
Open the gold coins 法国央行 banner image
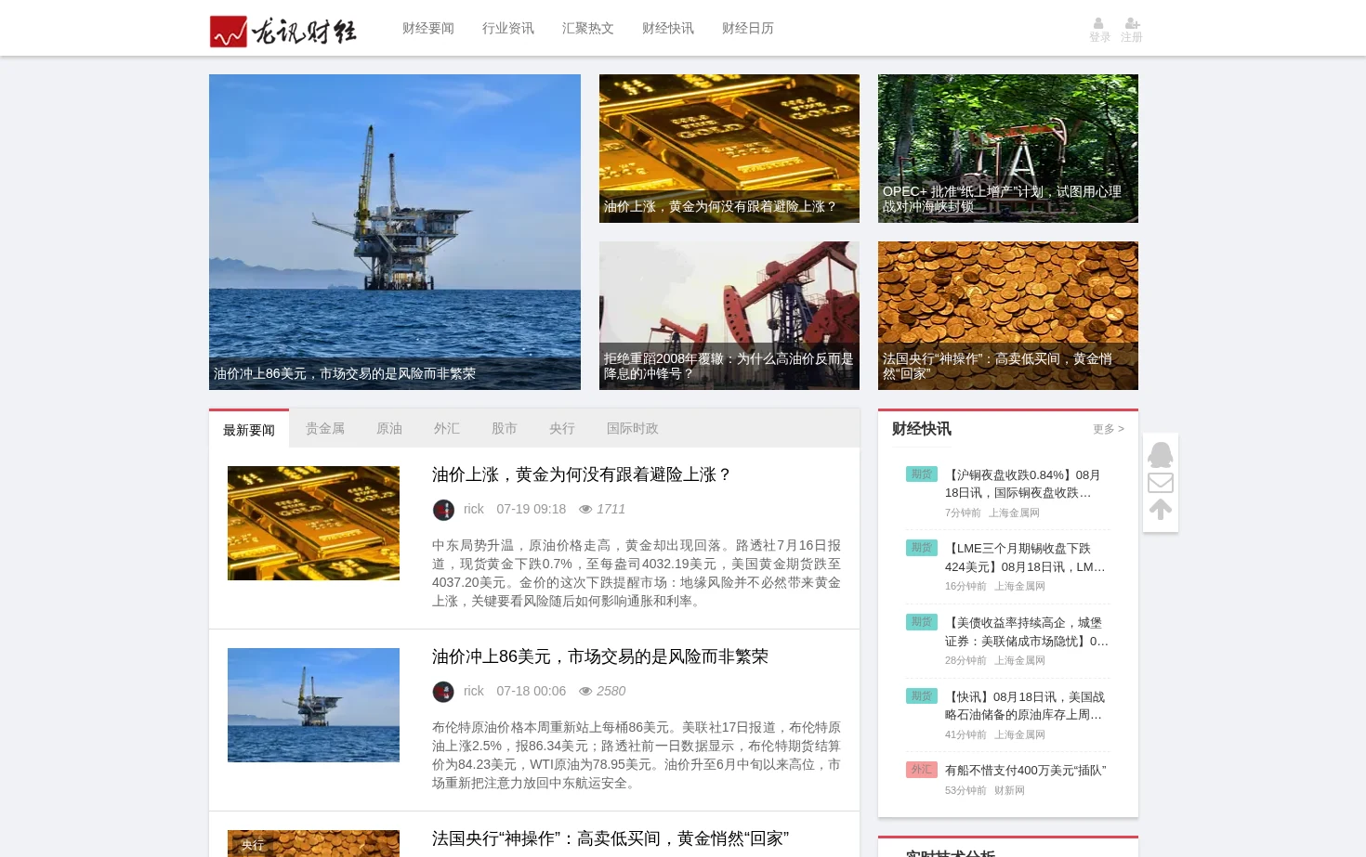(1008, 316)
